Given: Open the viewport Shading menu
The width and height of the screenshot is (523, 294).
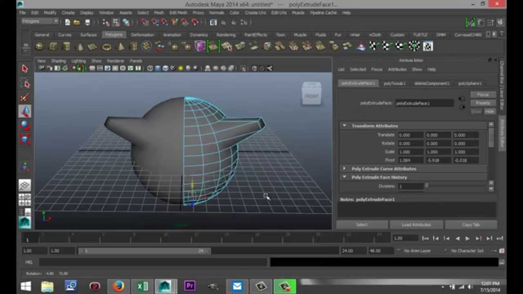Looking at the screenshot, I should pos(58,61).
